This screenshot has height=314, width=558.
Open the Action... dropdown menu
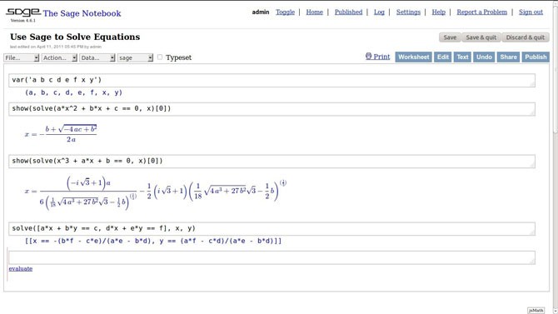click(59, 57)
